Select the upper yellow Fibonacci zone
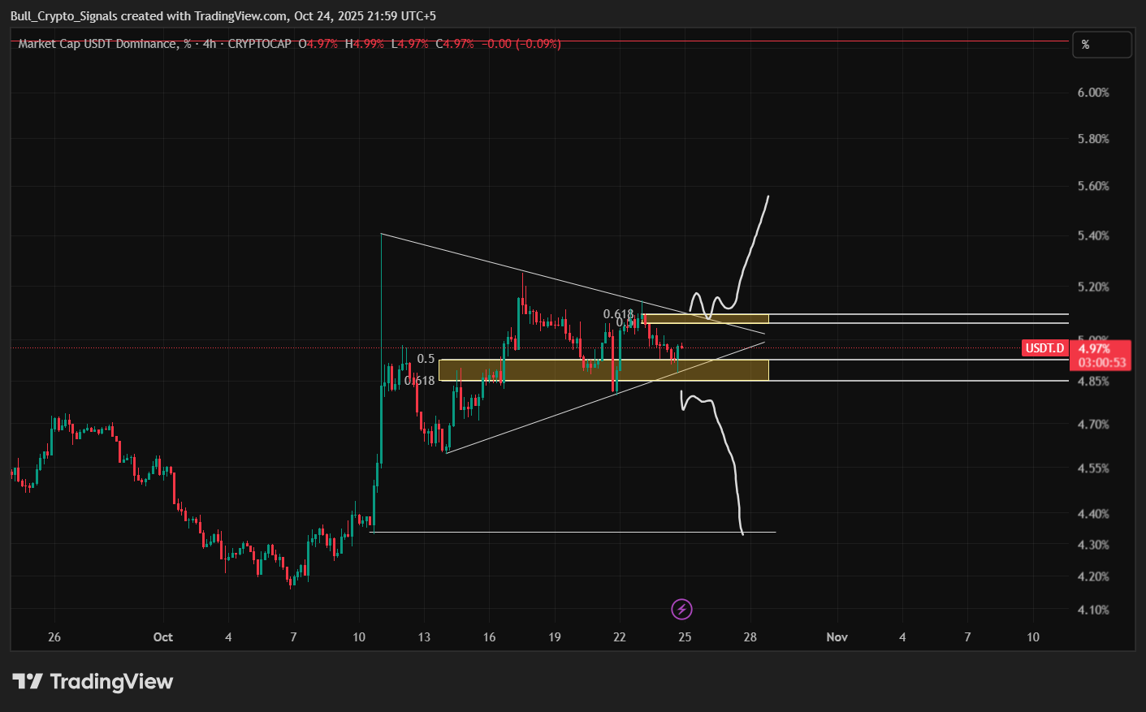This screenshot has width=1146, height=712. pos(707,318)
